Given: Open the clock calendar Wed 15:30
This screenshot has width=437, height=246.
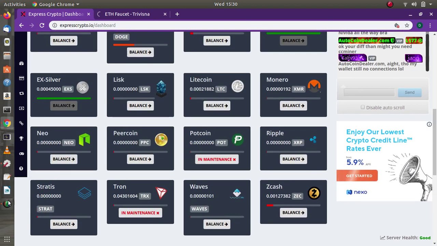Looking at the screenshot, I should (x=226, y=4).
